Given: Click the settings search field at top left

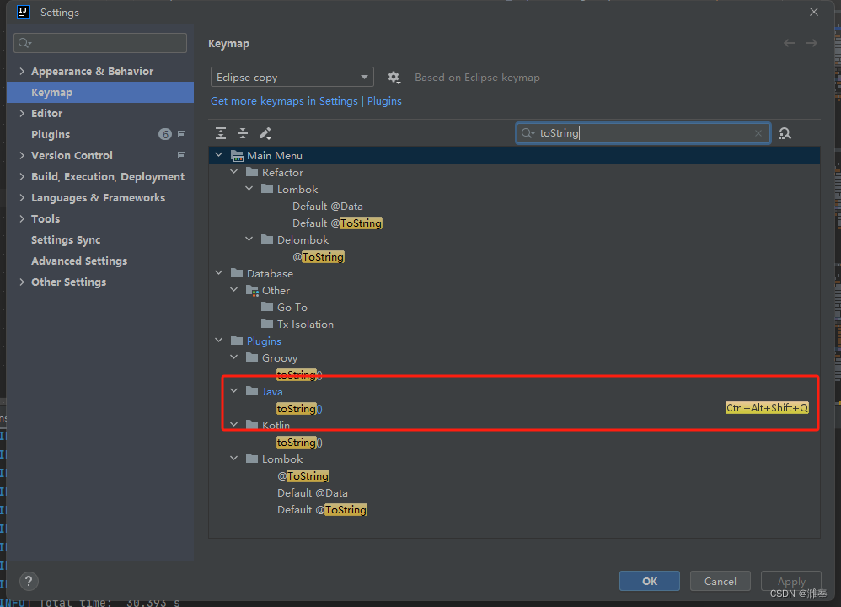Looking at the screenshot, I should click(99, 43).
